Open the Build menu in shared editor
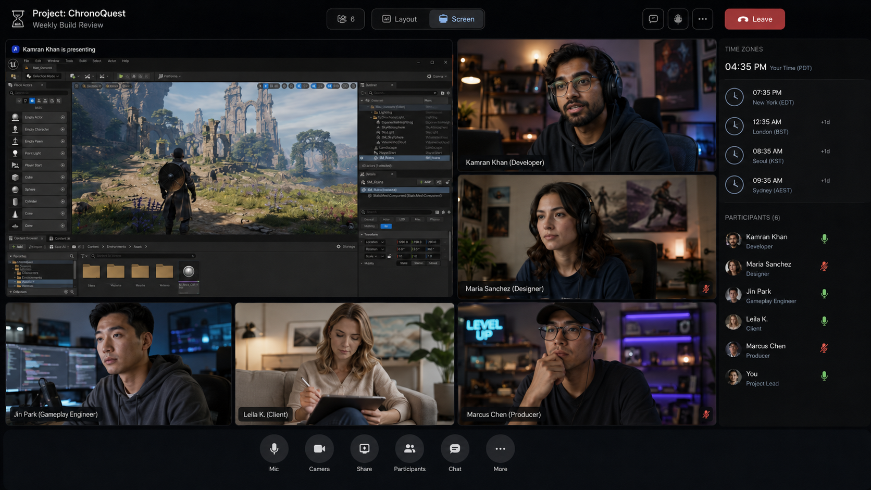This screenshot has width=871, height=490. click(x=83, y=61)
